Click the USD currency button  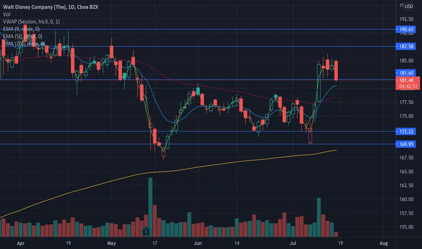tap(408, 6)
